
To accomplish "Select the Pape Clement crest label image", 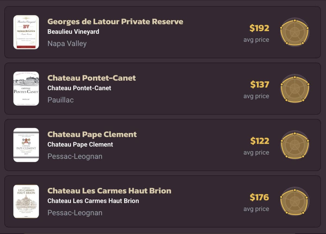I will point(26,145).
